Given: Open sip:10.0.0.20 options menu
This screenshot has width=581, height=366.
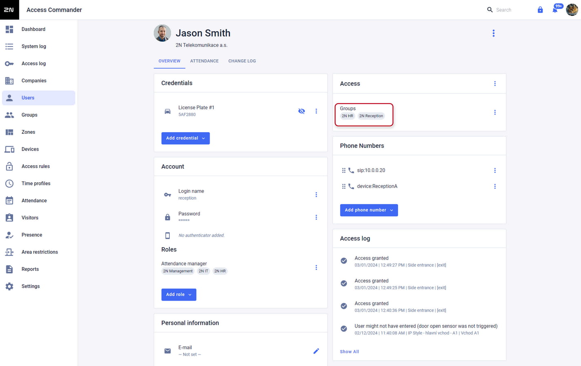Looking at the screenshot, I should click(x=495, y=171).
